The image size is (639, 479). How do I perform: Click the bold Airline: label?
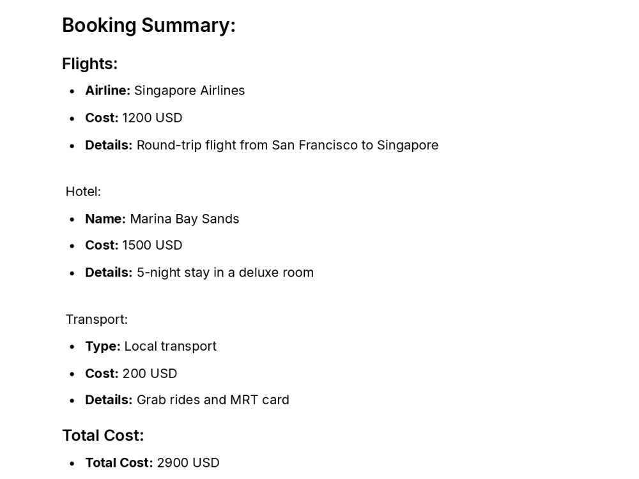(x=107, y=91)
